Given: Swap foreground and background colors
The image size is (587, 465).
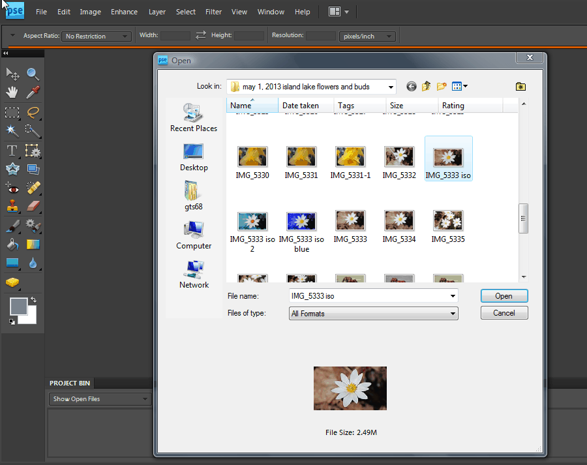Looking at the screenshot, I should [x=33, y=299].
